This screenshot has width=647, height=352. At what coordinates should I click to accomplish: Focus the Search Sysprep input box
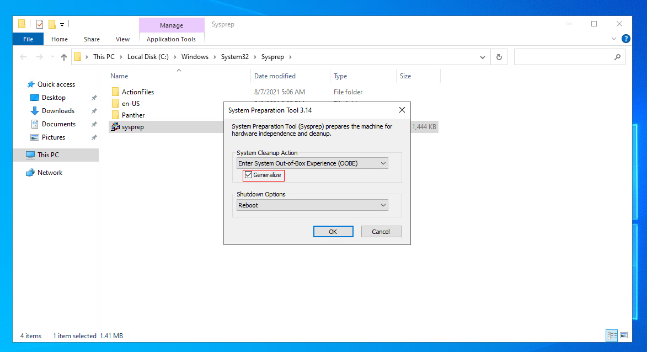(x=569, y=57)
